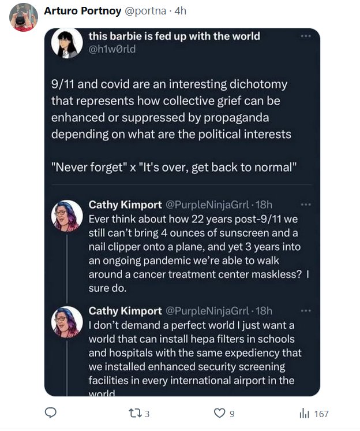Open Arturo Portnoy's profile picture
The image size is (360, 431).
pos(24,17)
